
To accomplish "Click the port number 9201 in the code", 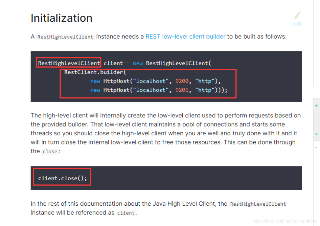I will [x=182, y=90].
